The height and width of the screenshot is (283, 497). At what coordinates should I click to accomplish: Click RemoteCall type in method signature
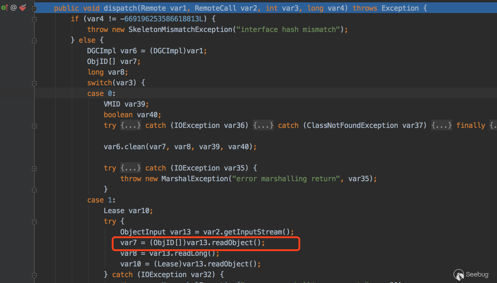point(215,8)
